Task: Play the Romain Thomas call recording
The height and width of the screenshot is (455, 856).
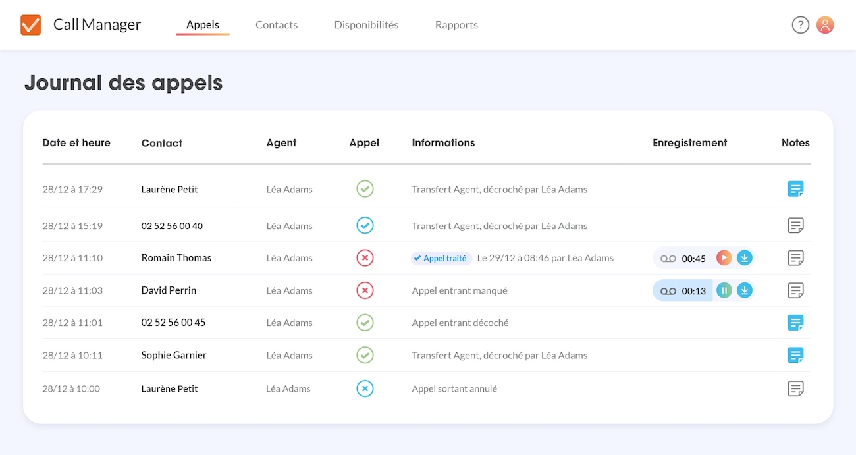Action: [724, 257]
